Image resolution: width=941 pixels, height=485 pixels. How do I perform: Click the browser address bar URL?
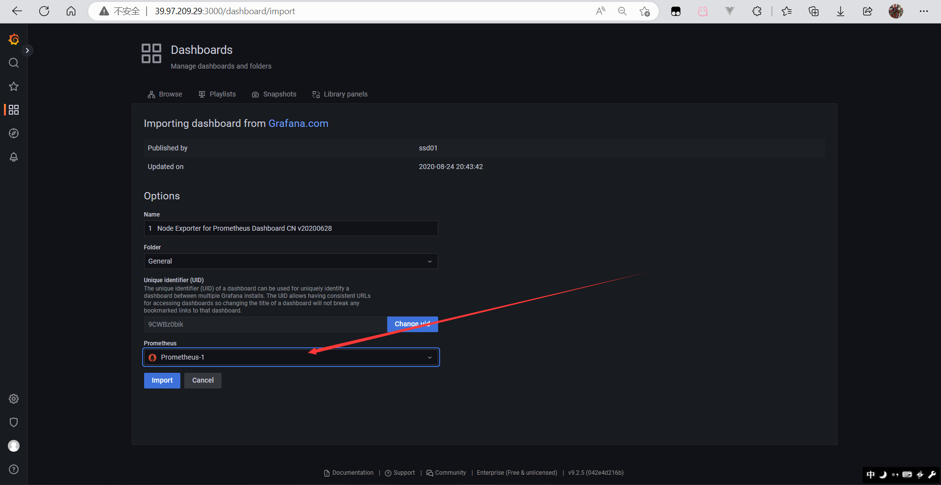[x=225, y=11]
